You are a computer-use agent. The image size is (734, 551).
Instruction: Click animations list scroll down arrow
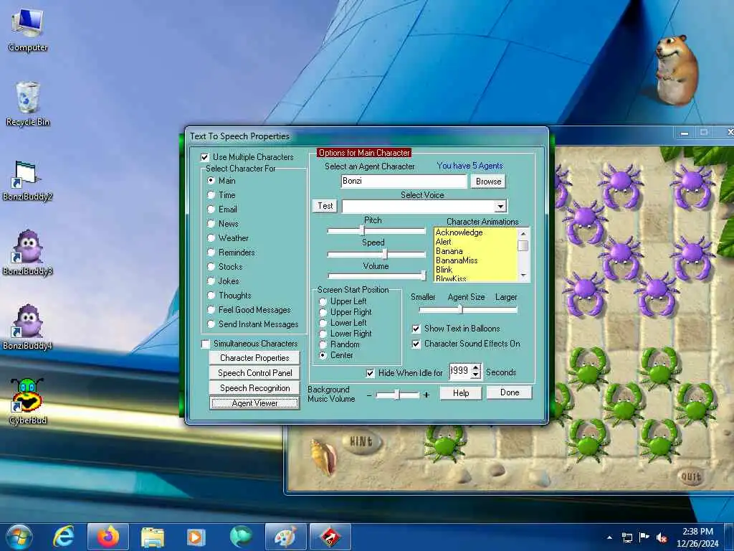(x=523, y=275)
